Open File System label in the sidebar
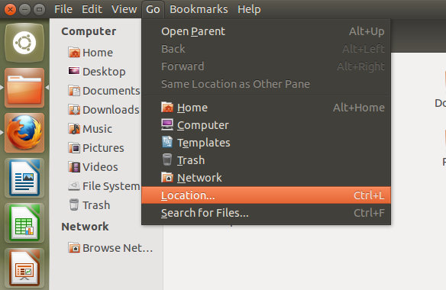The width and height of the screenshot is (446, 290). [x=112, y=186]
